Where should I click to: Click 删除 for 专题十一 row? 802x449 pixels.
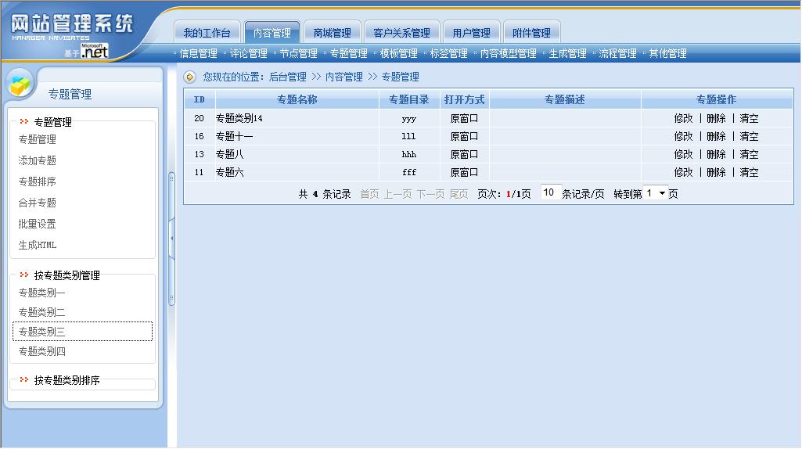coord(716,136)
